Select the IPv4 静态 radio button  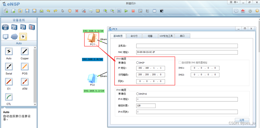tap(119, 63)
